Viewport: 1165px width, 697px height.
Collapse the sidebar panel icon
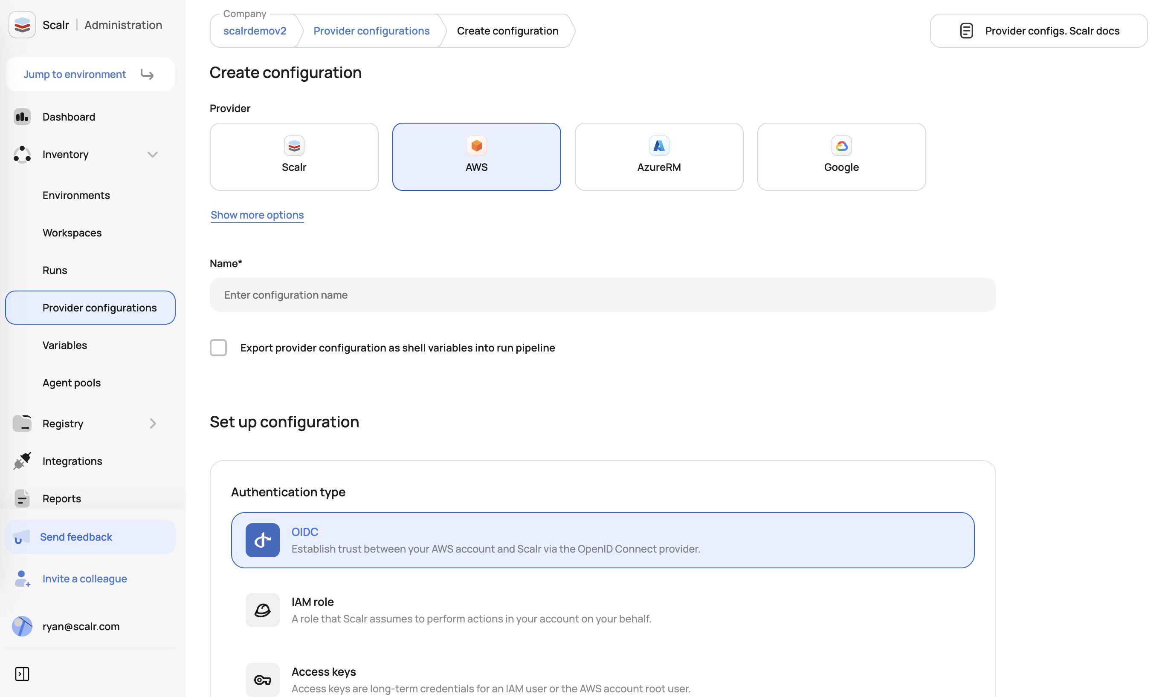coord(22,674)
